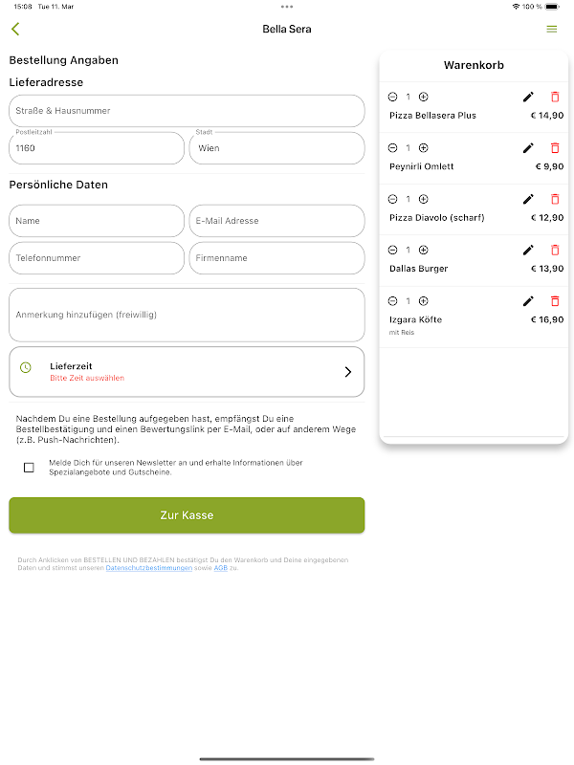Open the Lieferzeit time selector
574x765 pixels.
point(187,371)
